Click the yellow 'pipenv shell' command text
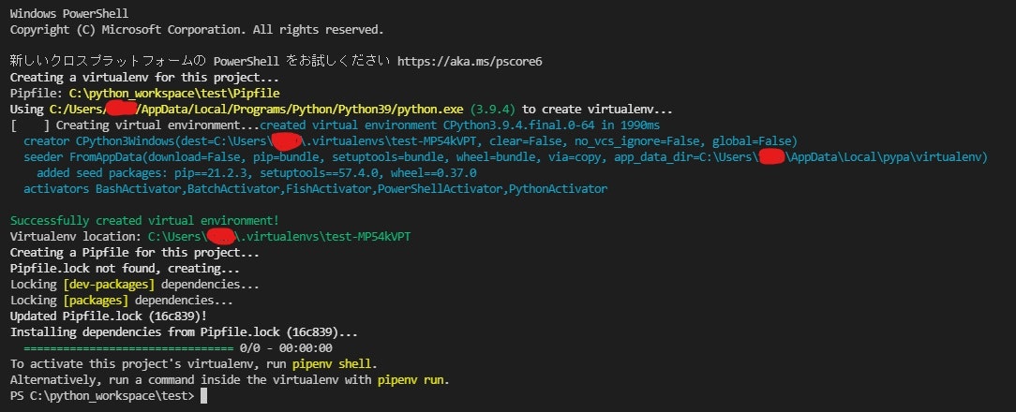 (x=332, y=364)
